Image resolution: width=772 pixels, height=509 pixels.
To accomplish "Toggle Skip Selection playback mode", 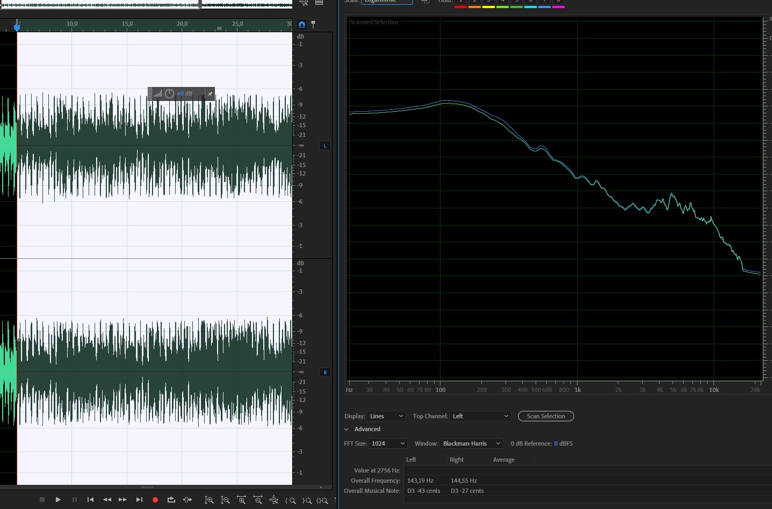I will click(187, 499).
